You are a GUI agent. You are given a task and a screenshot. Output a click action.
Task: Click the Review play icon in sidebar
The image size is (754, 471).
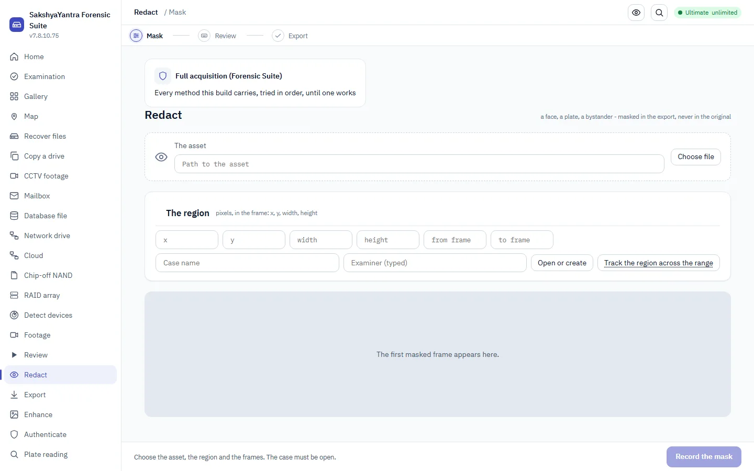click(x=14, y=355)
